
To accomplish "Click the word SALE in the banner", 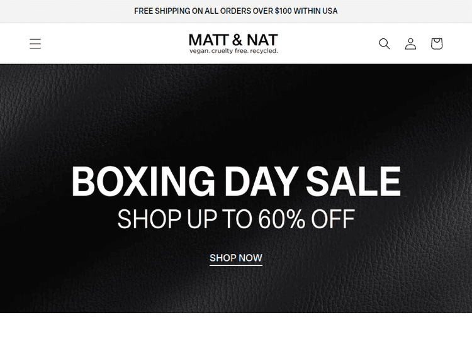I will [353, 181].
